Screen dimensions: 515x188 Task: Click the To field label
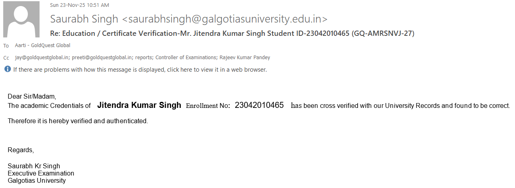click(x=6, y=46)
